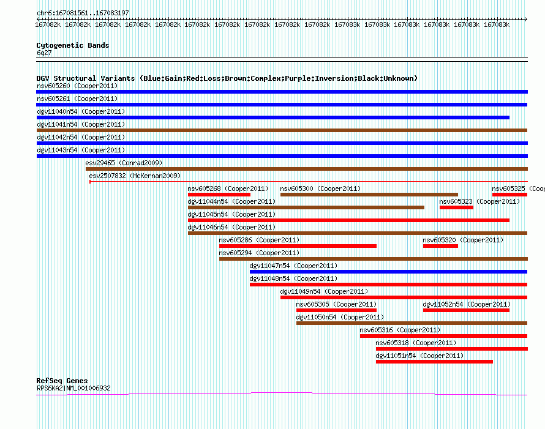Open dgv11043n54 (Cooper2011) variant label
This screenshot has width=545, height=429.
81,150
